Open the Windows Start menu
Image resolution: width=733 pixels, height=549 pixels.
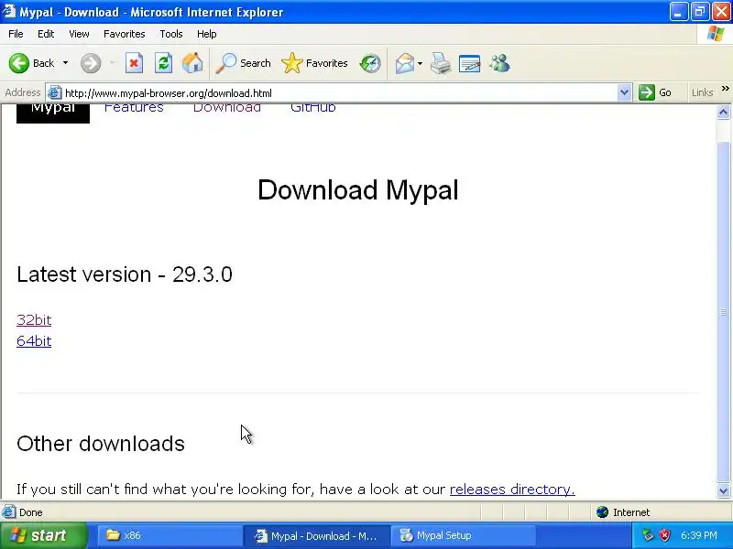pos(43,535)
